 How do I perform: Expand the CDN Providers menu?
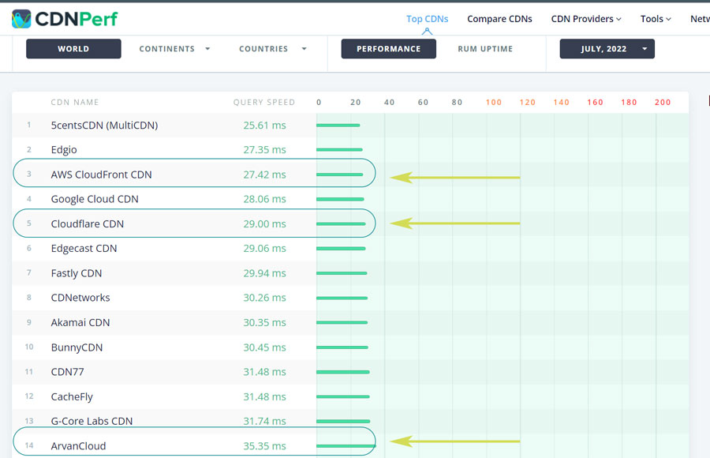pos(586,19)
